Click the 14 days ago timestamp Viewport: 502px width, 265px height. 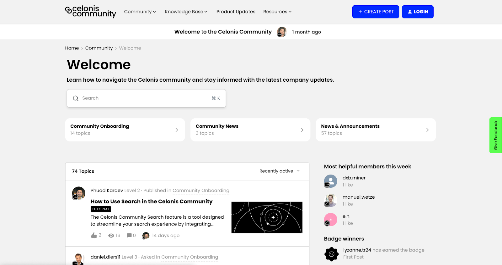[166, 236]
